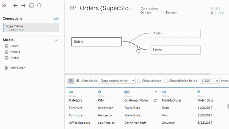
Task: Click the Add link next to Connections
Action: (x=56, y=19)
